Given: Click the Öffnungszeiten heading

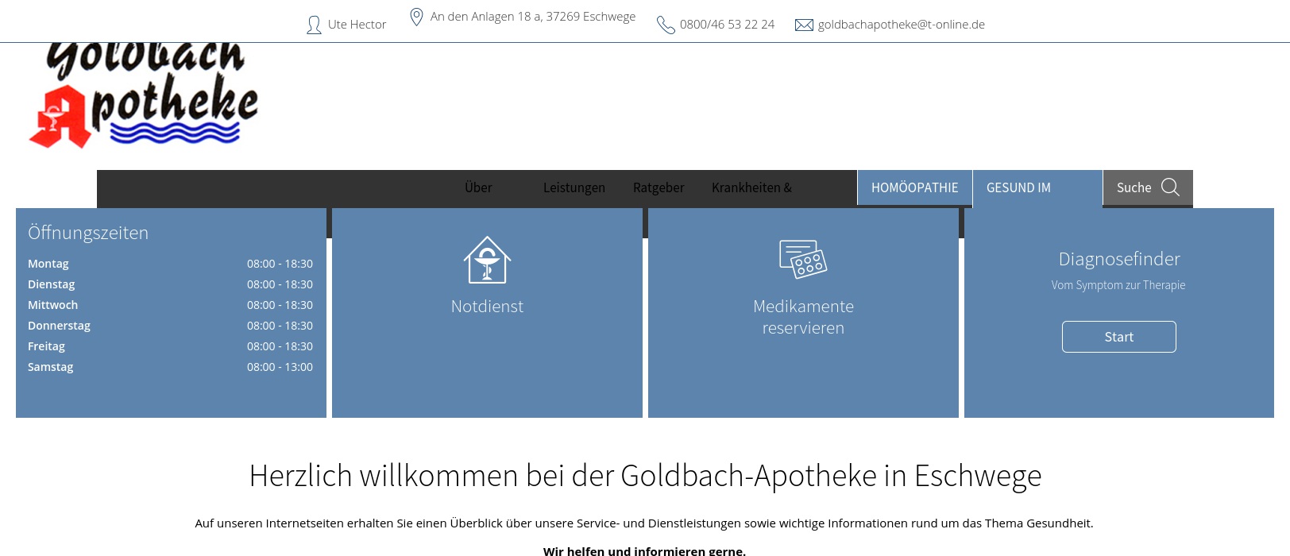Looking at the screenshot, I should [88, 233].
